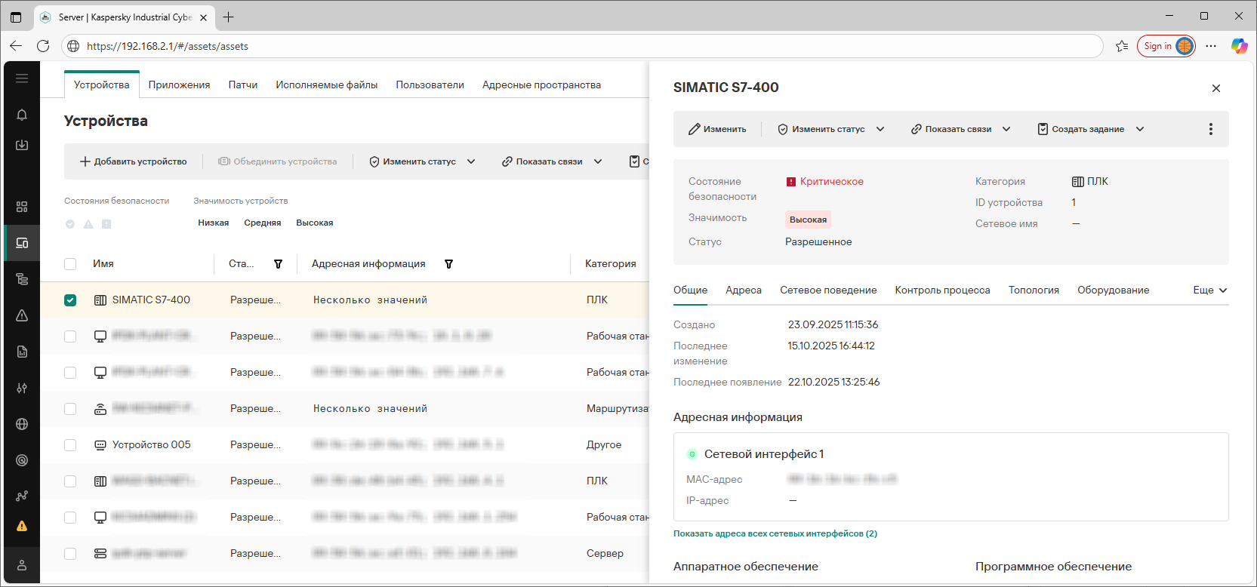Uncheck the SIMATIC S7-400 row checkbox
The image size is (1257, 587).
click(70, 300)
